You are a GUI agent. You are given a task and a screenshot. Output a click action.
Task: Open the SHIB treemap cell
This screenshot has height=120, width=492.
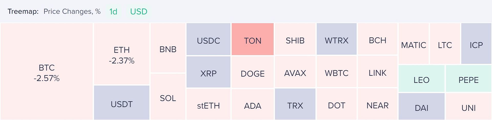point(295,39)
